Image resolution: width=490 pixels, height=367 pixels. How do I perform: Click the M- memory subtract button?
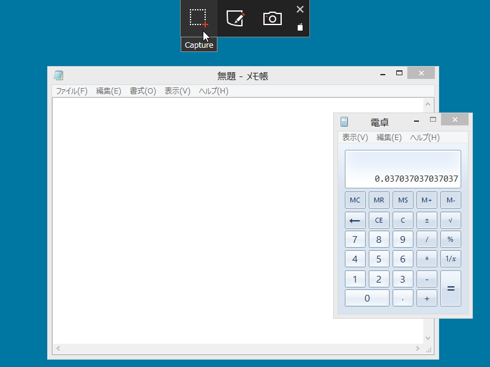pos(451,200)
